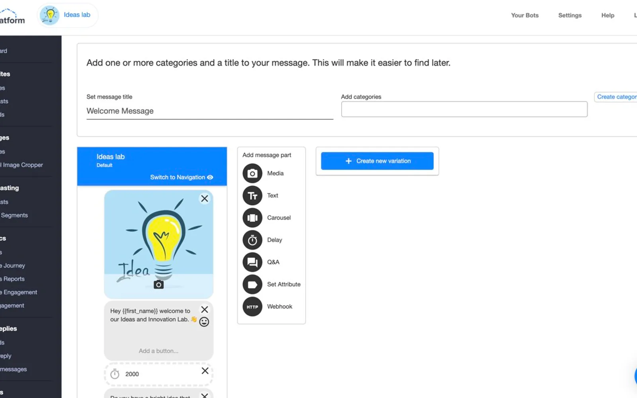The image size is (637, 398).
Task: Remove the 2000 delay block
Action: 205,371
